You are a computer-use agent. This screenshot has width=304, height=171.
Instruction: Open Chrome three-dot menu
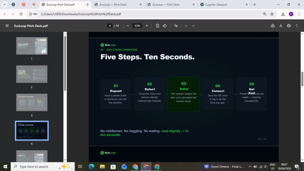pyautogui.click(x=299, y=14)
